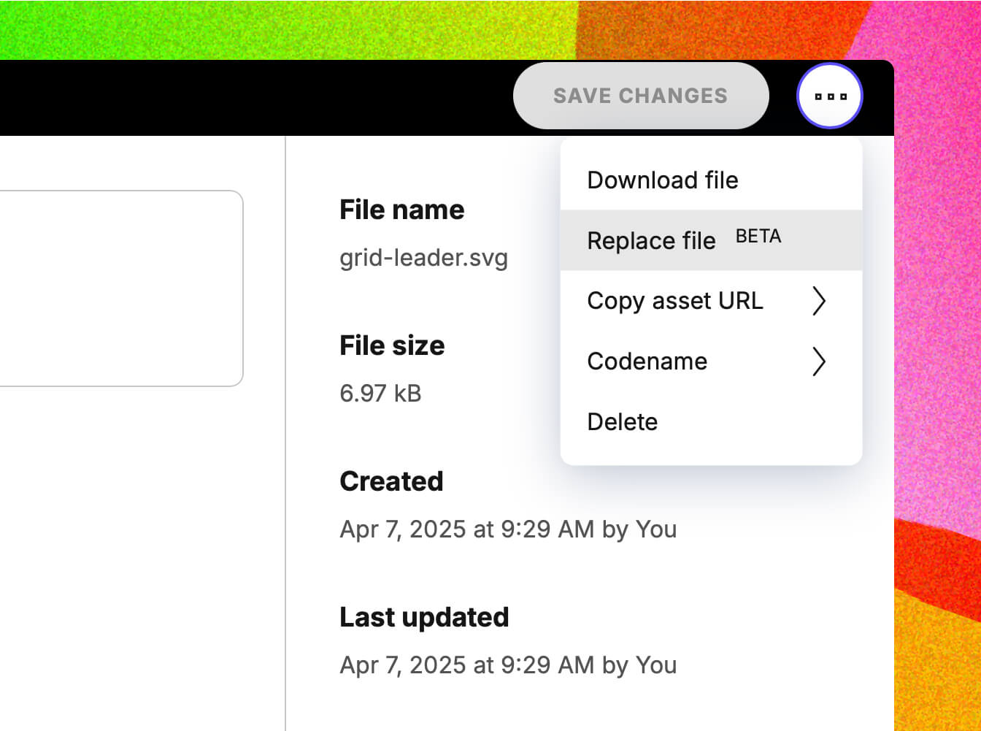Select the 6.97 kB file size value

(380, 394)
